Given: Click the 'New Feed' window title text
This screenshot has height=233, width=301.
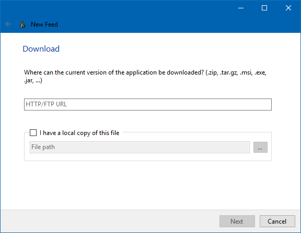Looking at the screenshot, I should point(44,24).
